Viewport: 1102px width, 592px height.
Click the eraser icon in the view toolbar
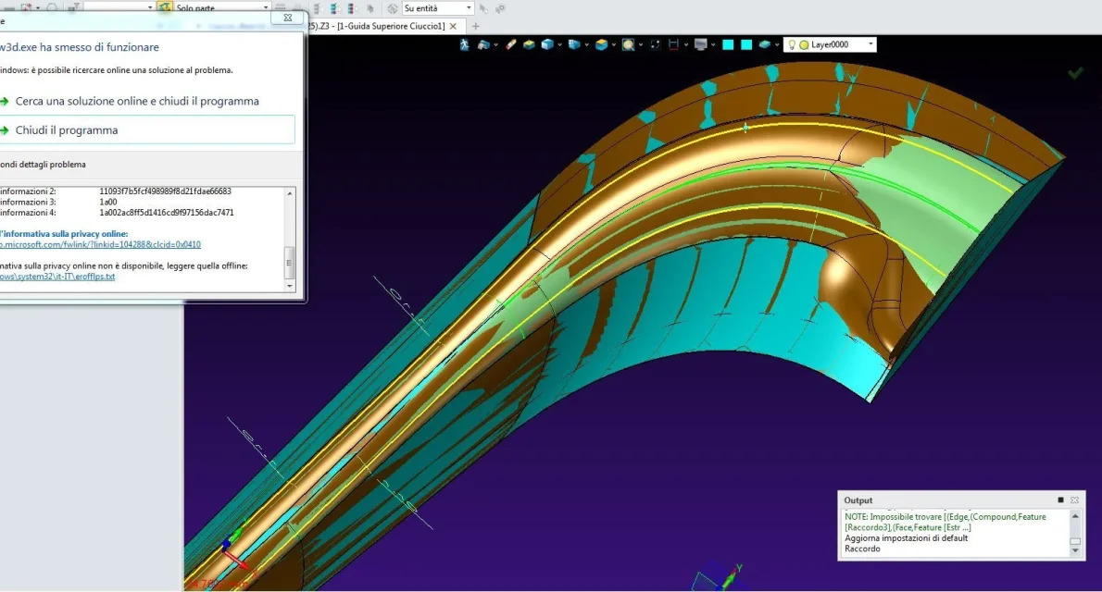(511, 44)
